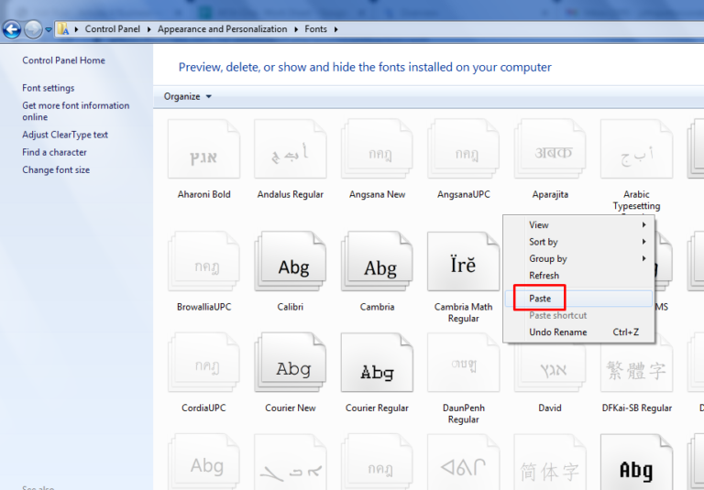Choose Undo Rename from context menu
The height and width of the screenshot is (490, 704).
[x=578, y=332]
